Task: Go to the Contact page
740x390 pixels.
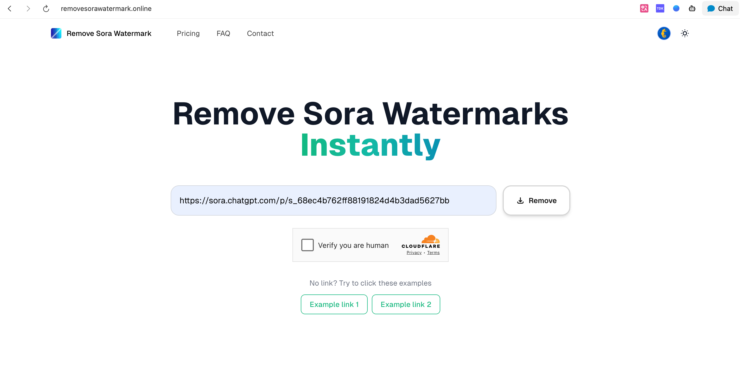Action: pos(260,33)
